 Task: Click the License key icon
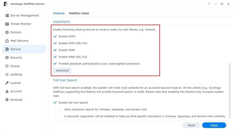(7, 83)
